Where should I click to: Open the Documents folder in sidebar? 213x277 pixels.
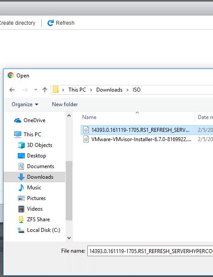[x=40, y=166]
